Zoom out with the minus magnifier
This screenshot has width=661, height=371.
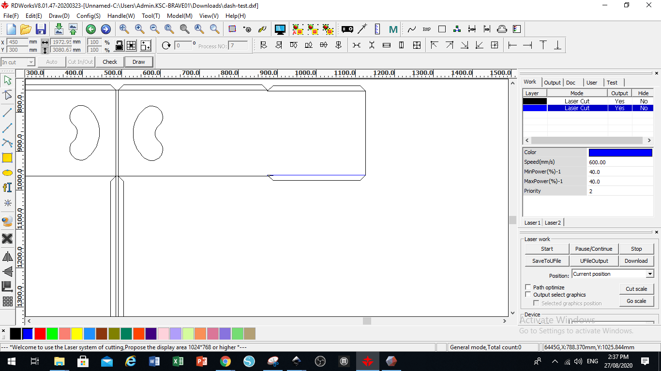pyautogui.click(x=155, y=29)
